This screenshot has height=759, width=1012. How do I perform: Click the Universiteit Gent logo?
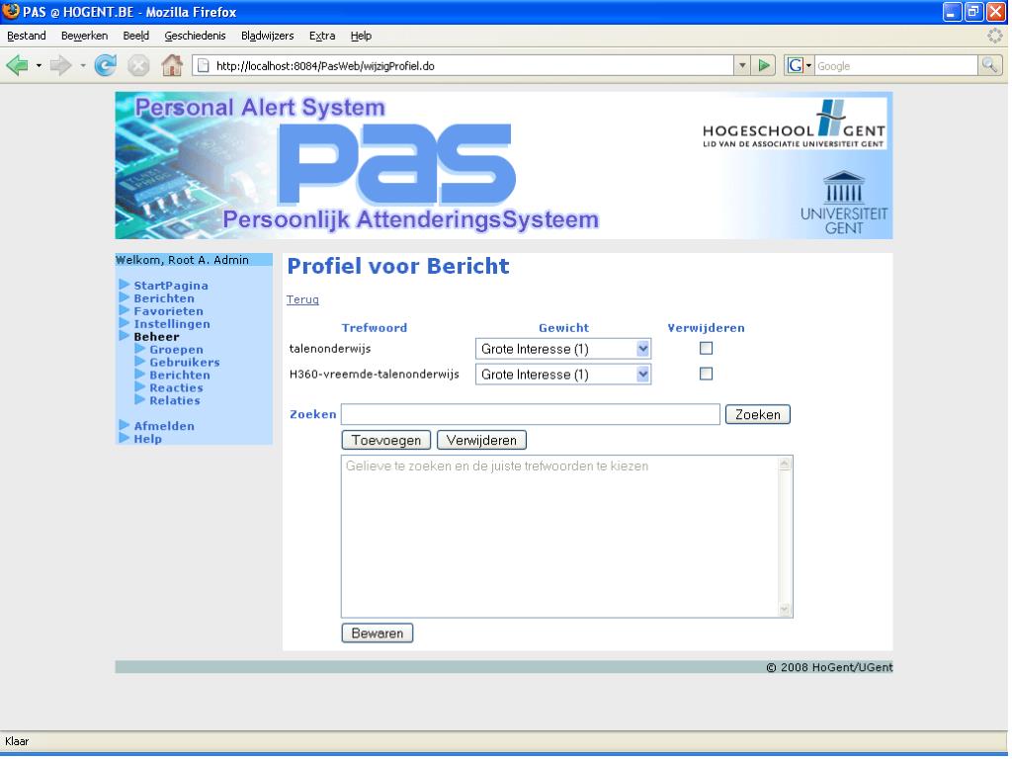844,203
